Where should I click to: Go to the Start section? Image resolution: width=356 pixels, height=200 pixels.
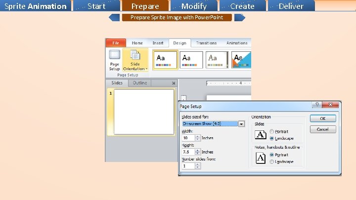[96, 5]
